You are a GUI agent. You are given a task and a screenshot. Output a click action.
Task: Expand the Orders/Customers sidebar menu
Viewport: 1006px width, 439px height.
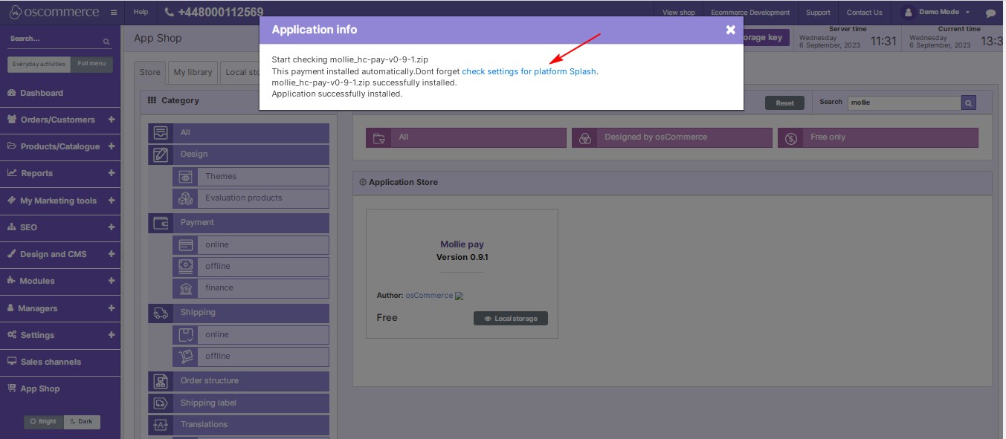(x=111, y=120)
